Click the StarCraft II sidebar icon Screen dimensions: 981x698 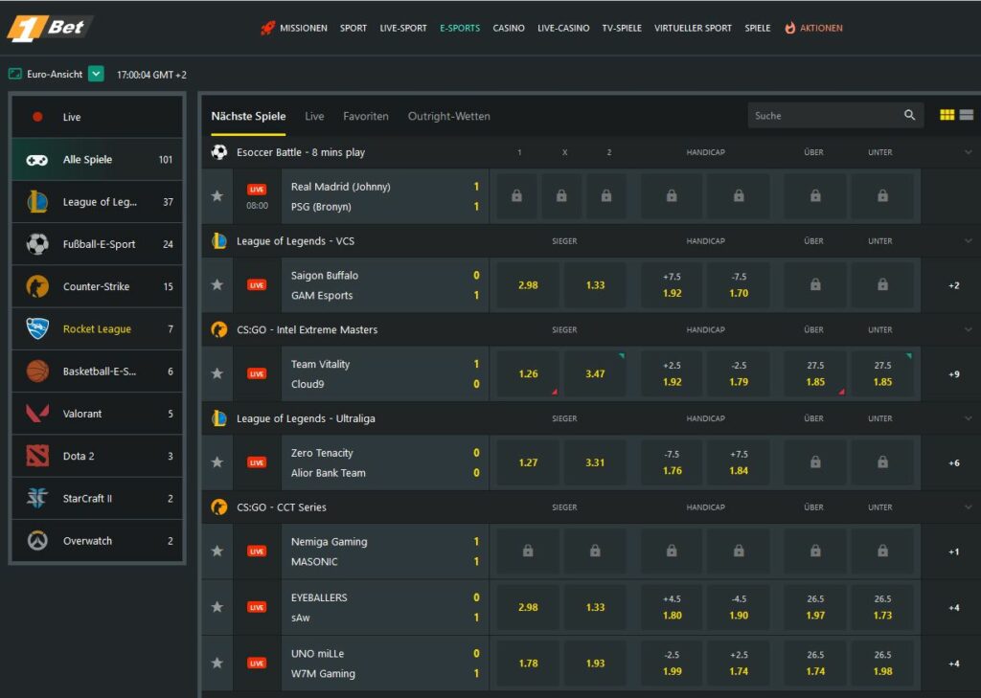(x=37, y=499)
